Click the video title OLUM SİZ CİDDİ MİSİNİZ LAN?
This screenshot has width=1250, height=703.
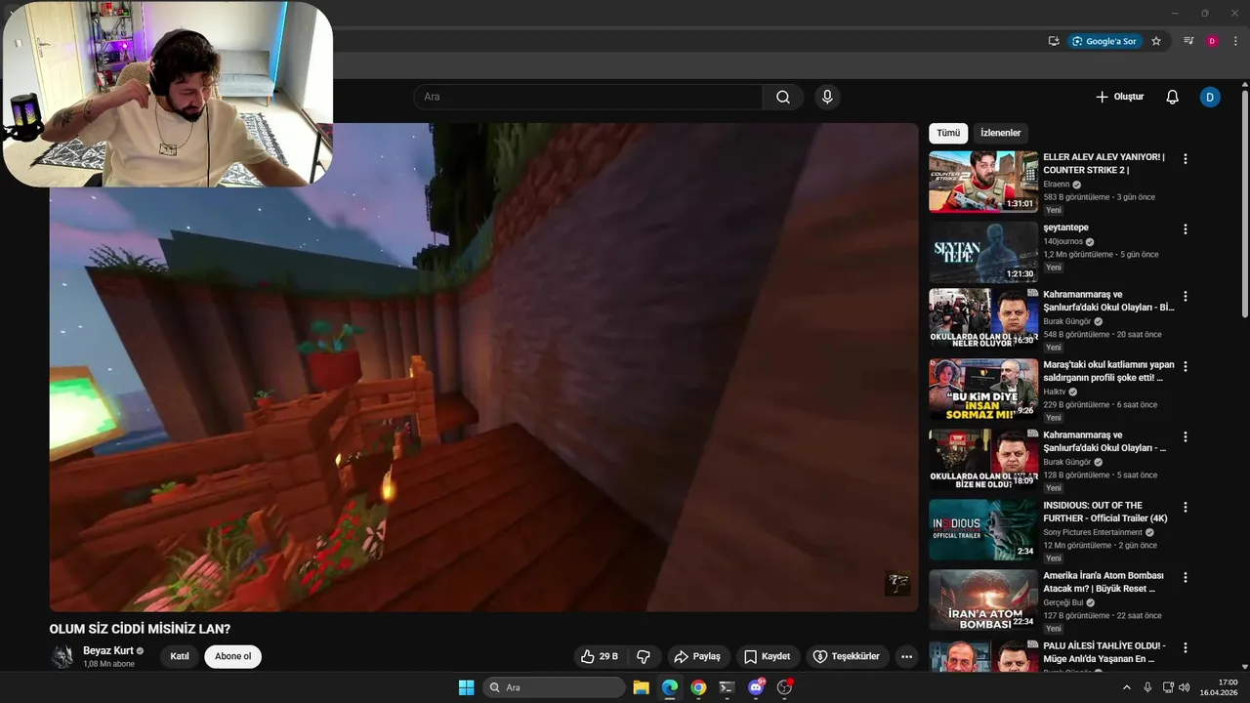point(140,629)
